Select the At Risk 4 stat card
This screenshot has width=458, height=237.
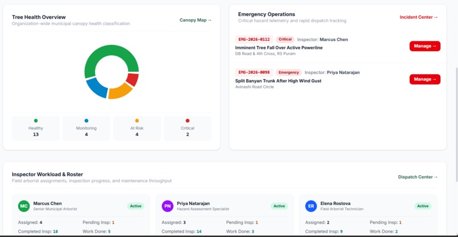click(137, 128)
